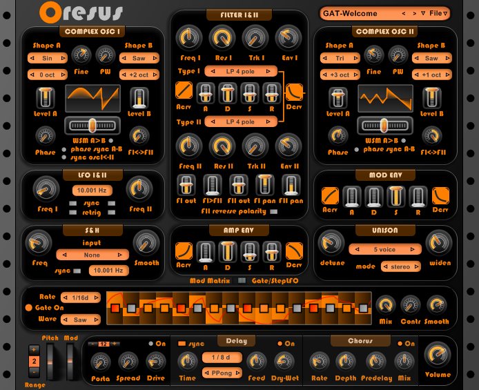Switch to the Mod Matrix tab

(211, 281)
